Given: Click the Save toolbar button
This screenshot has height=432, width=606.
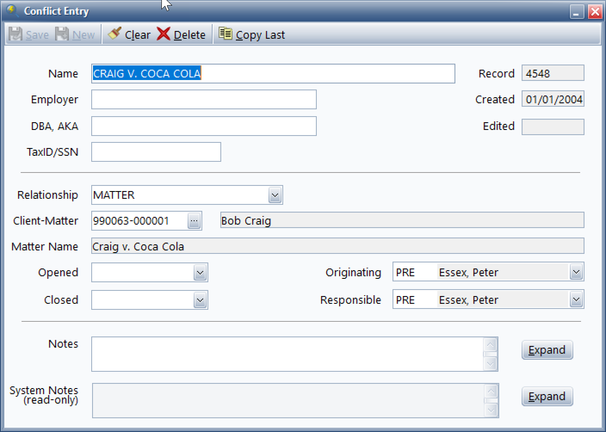Looking at the screenshot, I should pos(29,34).
